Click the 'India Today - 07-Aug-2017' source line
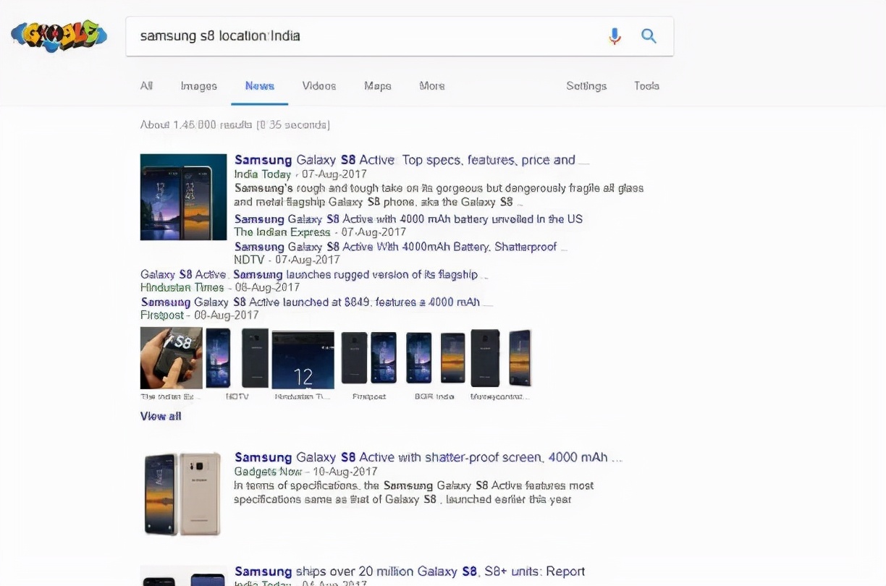The image size is (886, 586). click(x=300, y=174)
